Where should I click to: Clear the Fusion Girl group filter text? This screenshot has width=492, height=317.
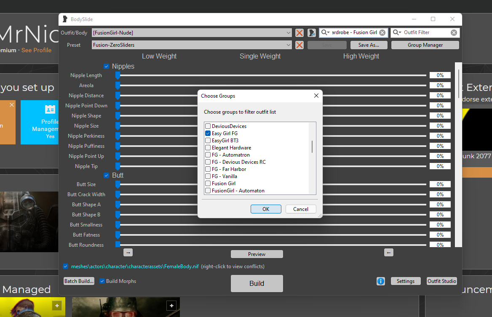tap(382, 32)
